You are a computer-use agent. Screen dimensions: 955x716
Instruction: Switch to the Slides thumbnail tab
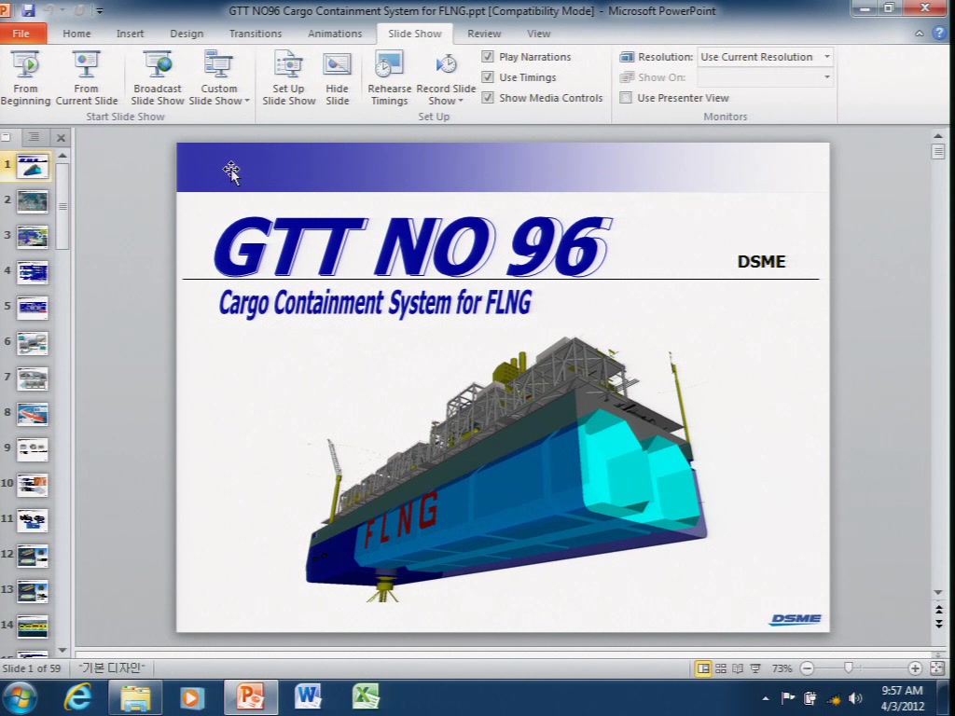pyautogui.click(x=7, y=137)
